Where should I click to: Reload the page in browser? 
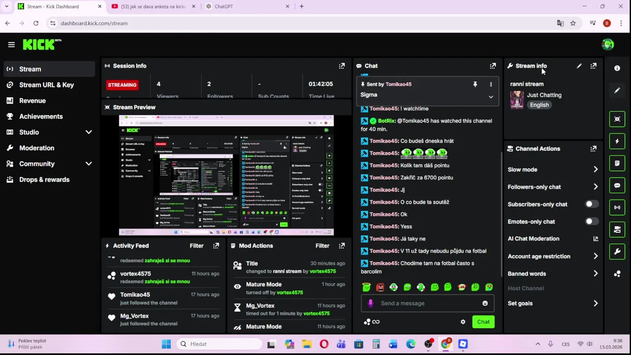[x=36, y=23]
